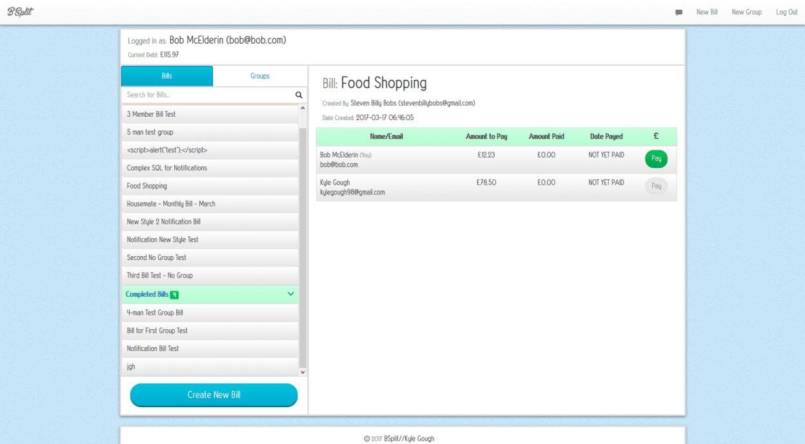The image size is (805, 444).
Task: Open New Group from the top menu
Action: pyautogui.click(x=746, y=12)
